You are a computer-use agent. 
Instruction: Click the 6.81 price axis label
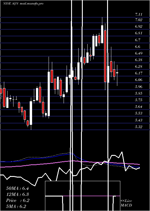tap(139, 33)
